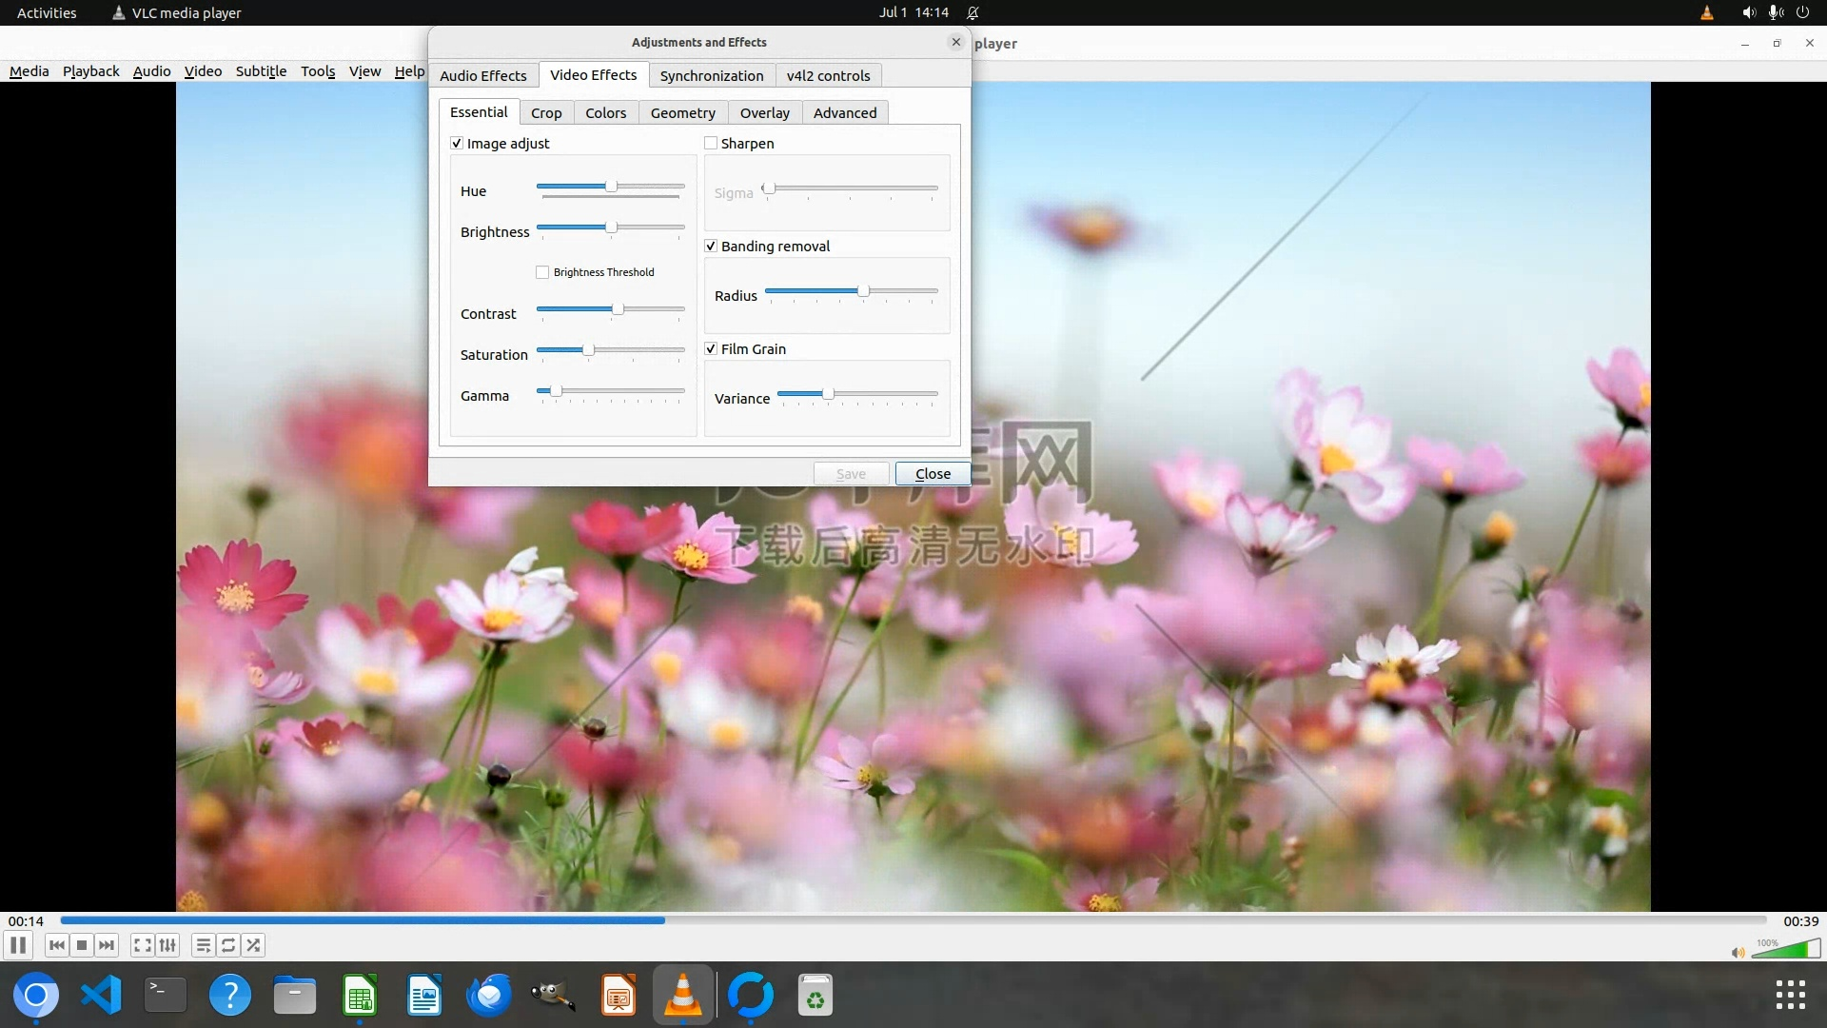Image resolution: width=1827 pixels, height=1028 pixels.
Task: Toggle loop mode button
Action: click(x=228, y=945)
